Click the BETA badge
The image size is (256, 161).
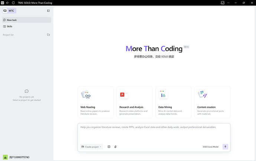(x=186, y=47)
